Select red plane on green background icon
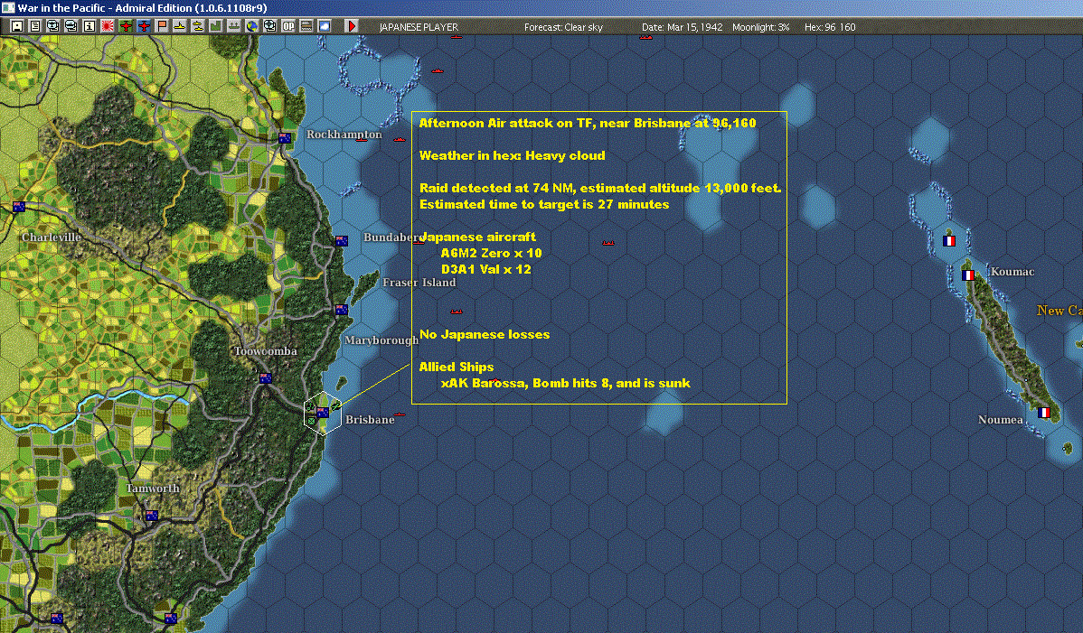Screen dimensions: 1083x633 click(126, 26)
